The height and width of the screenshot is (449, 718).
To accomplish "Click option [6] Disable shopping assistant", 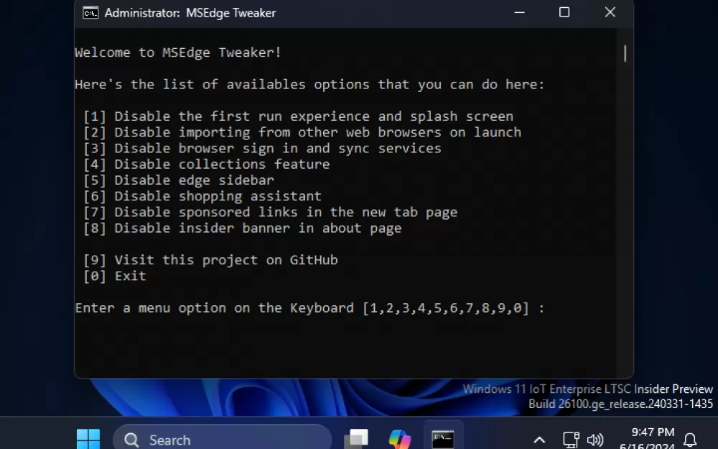I will tap(202, 197).
